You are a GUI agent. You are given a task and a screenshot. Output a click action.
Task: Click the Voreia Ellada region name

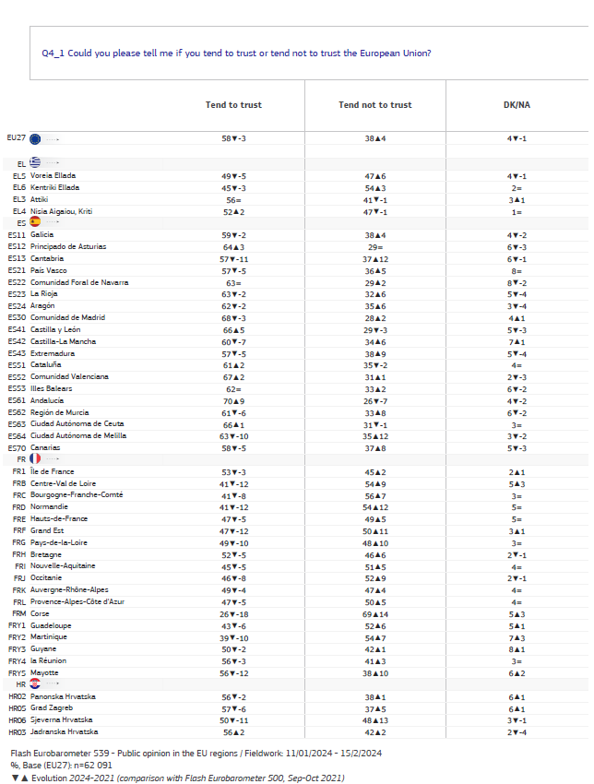53,175
